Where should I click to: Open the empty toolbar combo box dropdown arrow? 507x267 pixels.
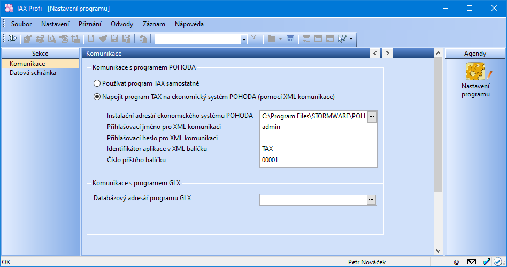click(244, 39)
